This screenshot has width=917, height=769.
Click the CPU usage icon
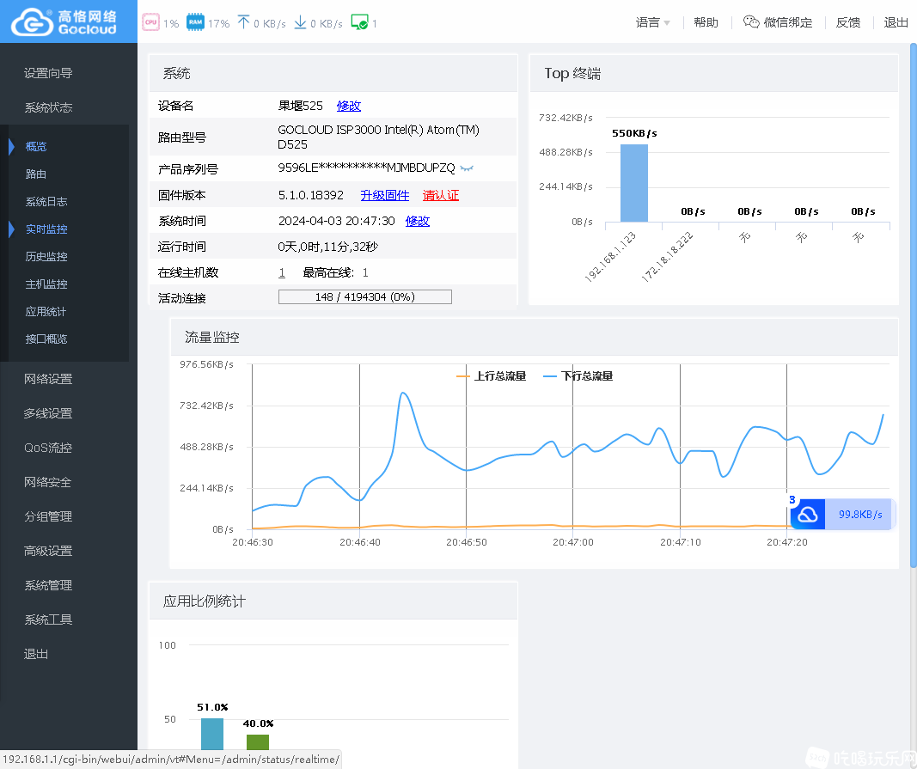(151, 22)
